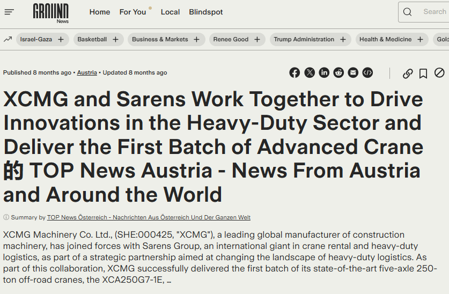Image resolution: width=449 pixels, height=294 pixels.
Task: Share article via email icon
Action: (353, 73)
